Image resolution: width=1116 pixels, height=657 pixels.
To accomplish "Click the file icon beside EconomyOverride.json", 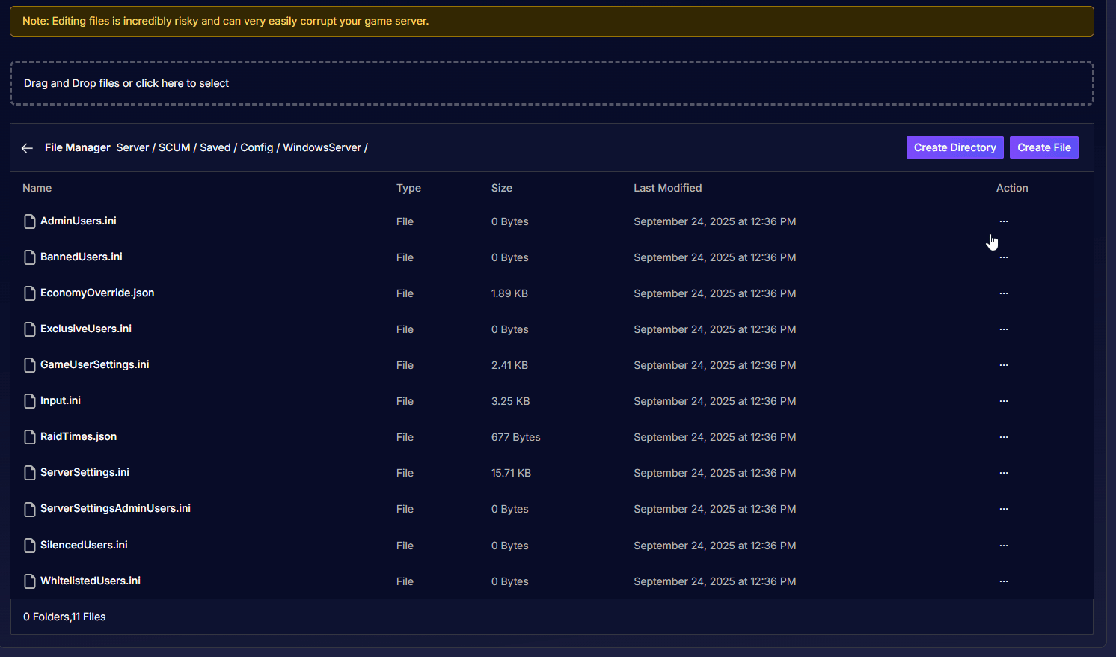I will [x=30, y=293].
